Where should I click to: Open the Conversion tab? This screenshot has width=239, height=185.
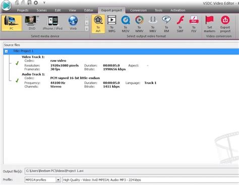138,10
